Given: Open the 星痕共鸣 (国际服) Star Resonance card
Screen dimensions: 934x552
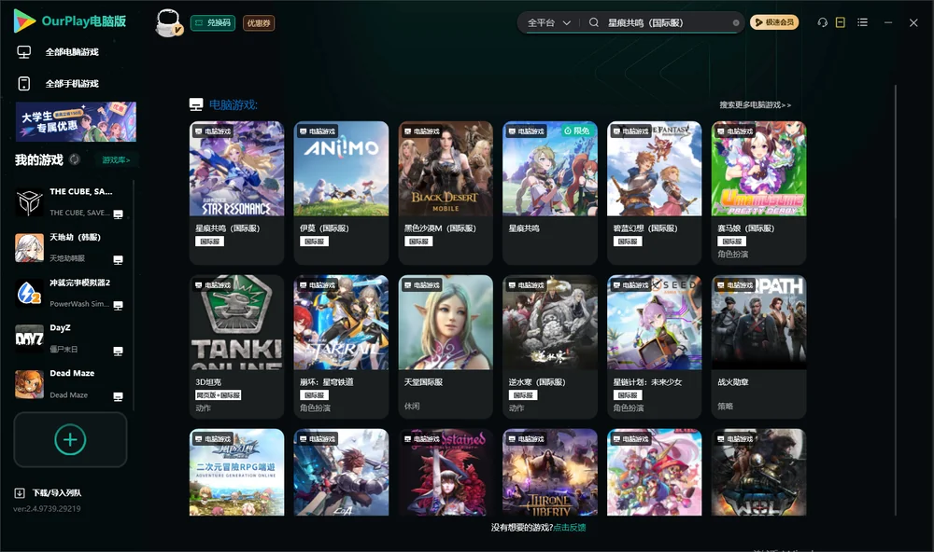Looking at the screenshot, I should click(x=236, y=193).
